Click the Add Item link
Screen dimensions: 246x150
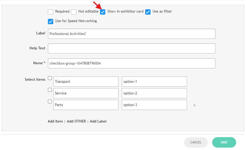pyautogui.click(x=55, y=121)
